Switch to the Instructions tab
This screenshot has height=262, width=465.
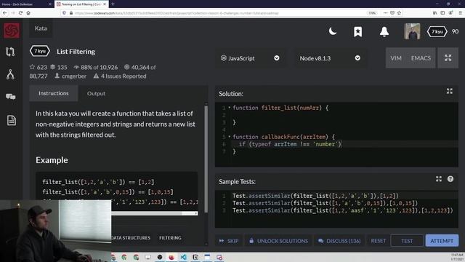[53, 93]
